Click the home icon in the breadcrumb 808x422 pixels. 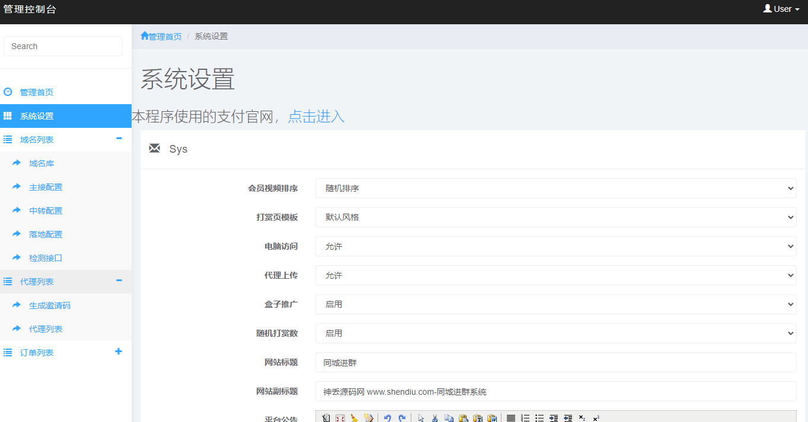(143, 36)
